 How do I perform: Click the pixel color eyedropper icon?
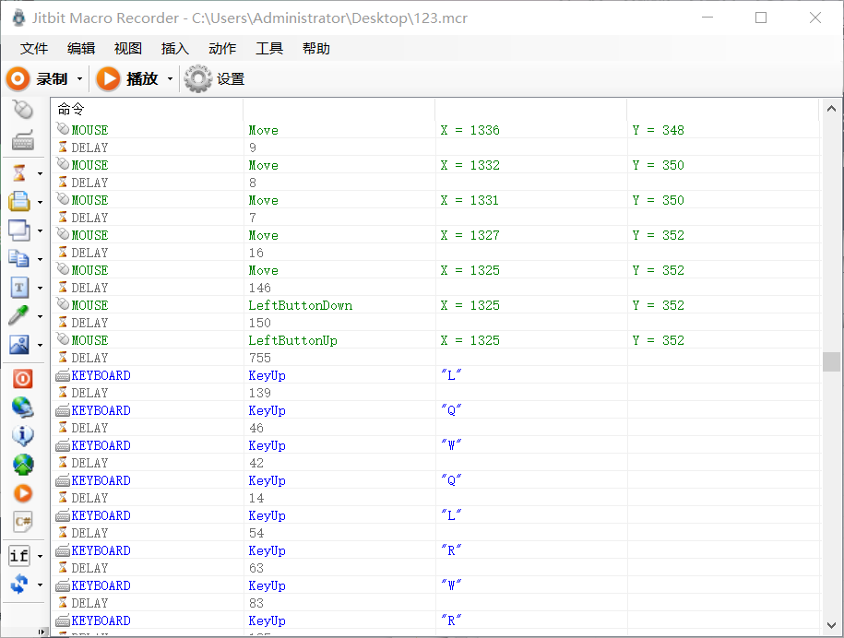19,315
